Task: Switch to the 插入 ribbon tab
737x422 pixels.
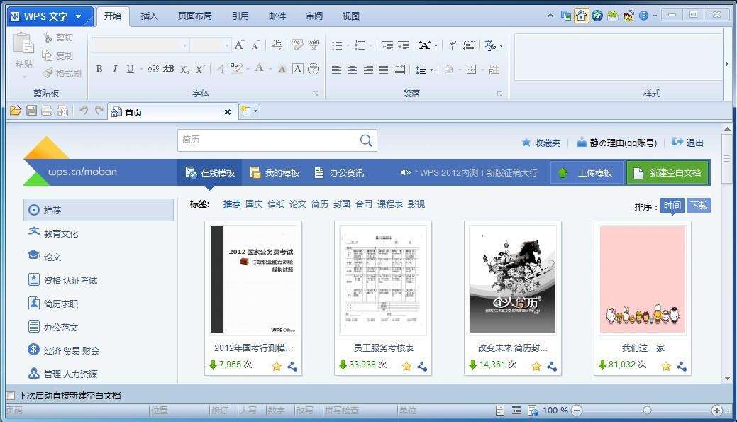Action: 149,16
